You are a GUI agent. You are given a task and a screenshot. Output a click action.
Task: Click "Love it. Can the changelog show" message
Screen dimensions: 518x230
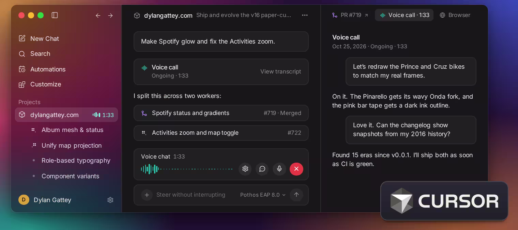pos(411,130)
